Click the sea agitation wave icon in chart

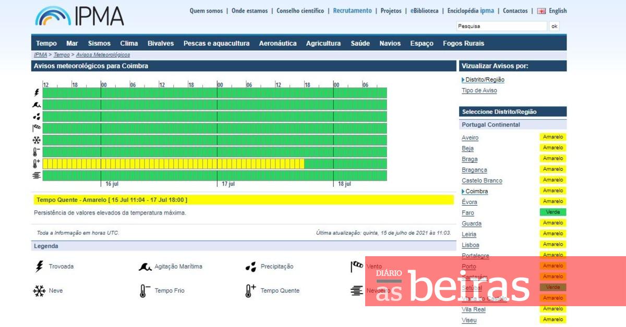37,105
